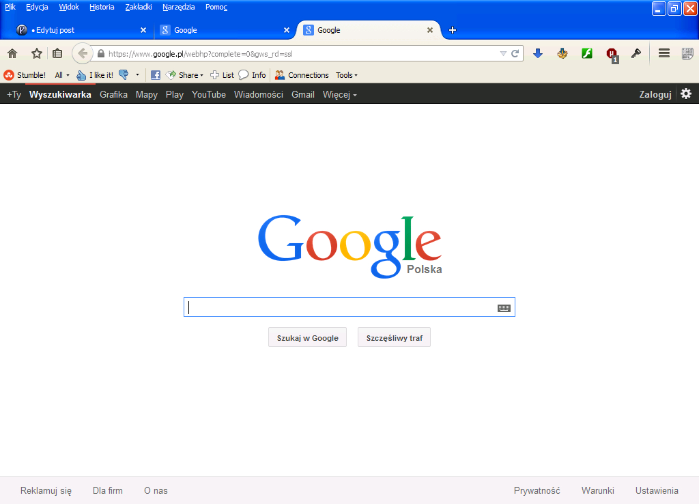This screenshot has width=699, height=504.
Task: Click the Google Polska logo
Action: coord(350,247)
